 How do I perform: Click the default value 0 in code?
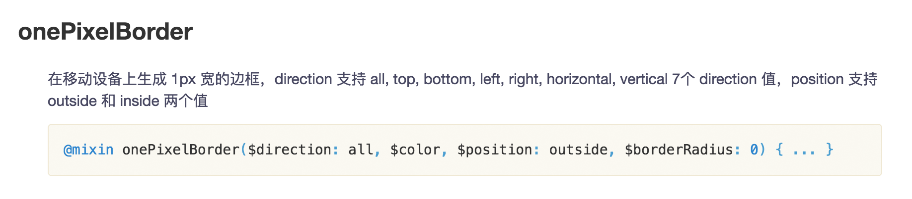754,149
